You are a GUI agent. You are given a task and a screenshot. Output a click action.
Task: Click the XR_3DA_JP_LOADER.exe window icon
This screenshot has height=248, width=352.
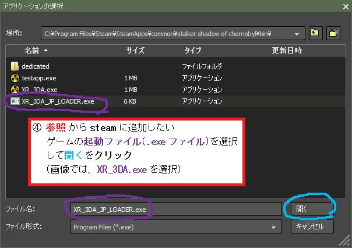tap(15, 101)
